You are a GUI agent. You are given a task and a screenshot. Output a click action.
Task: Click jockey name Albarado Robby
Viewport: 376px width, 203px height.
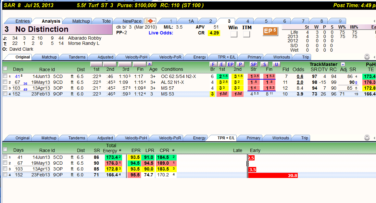[x=84, y=38]
